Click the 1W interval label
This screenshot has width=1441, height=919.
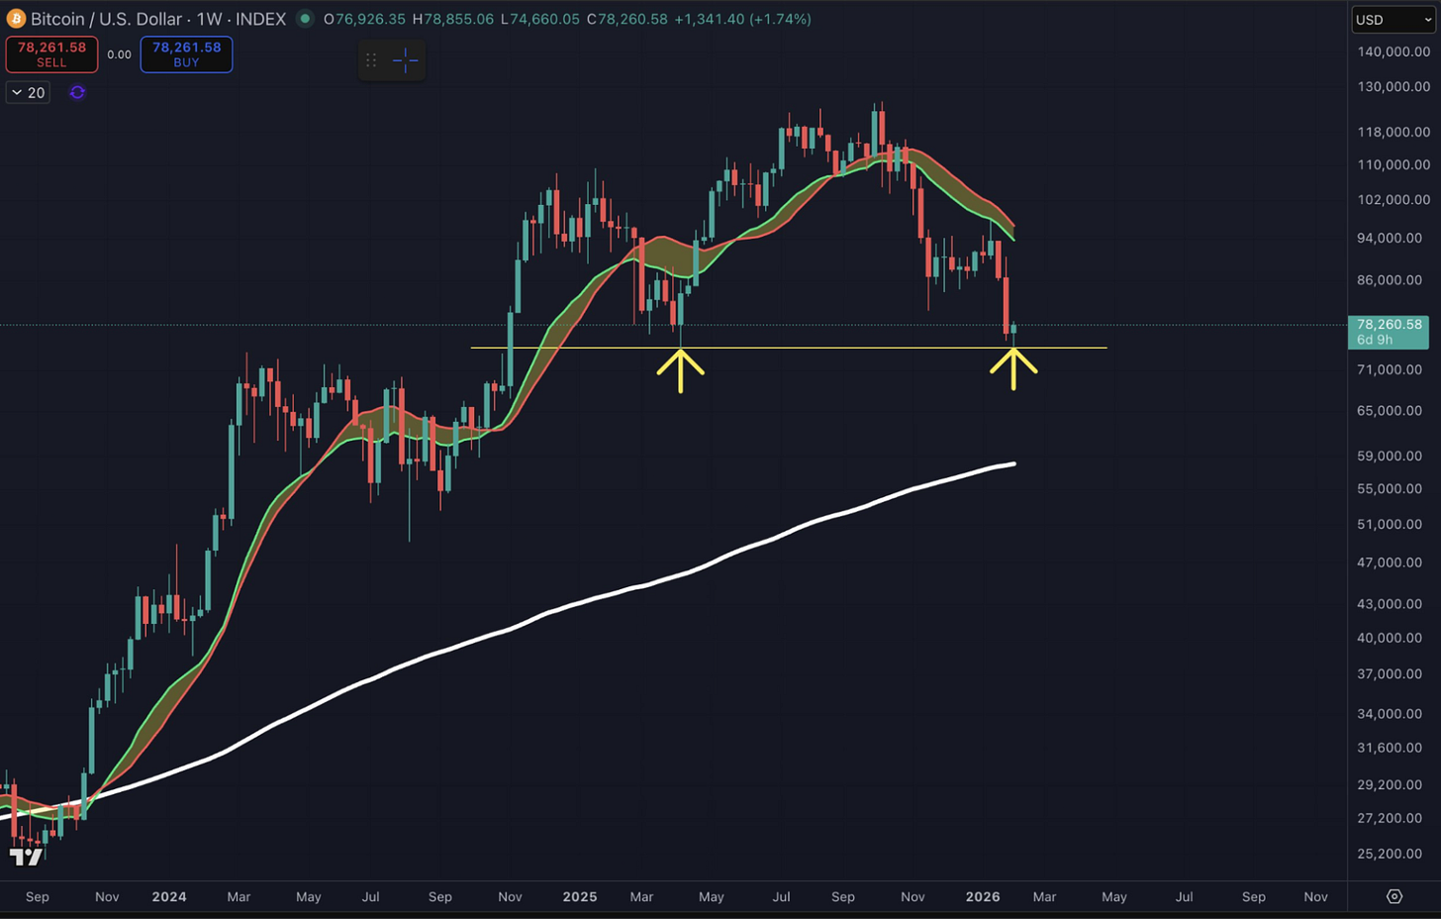tap(209, 19)
